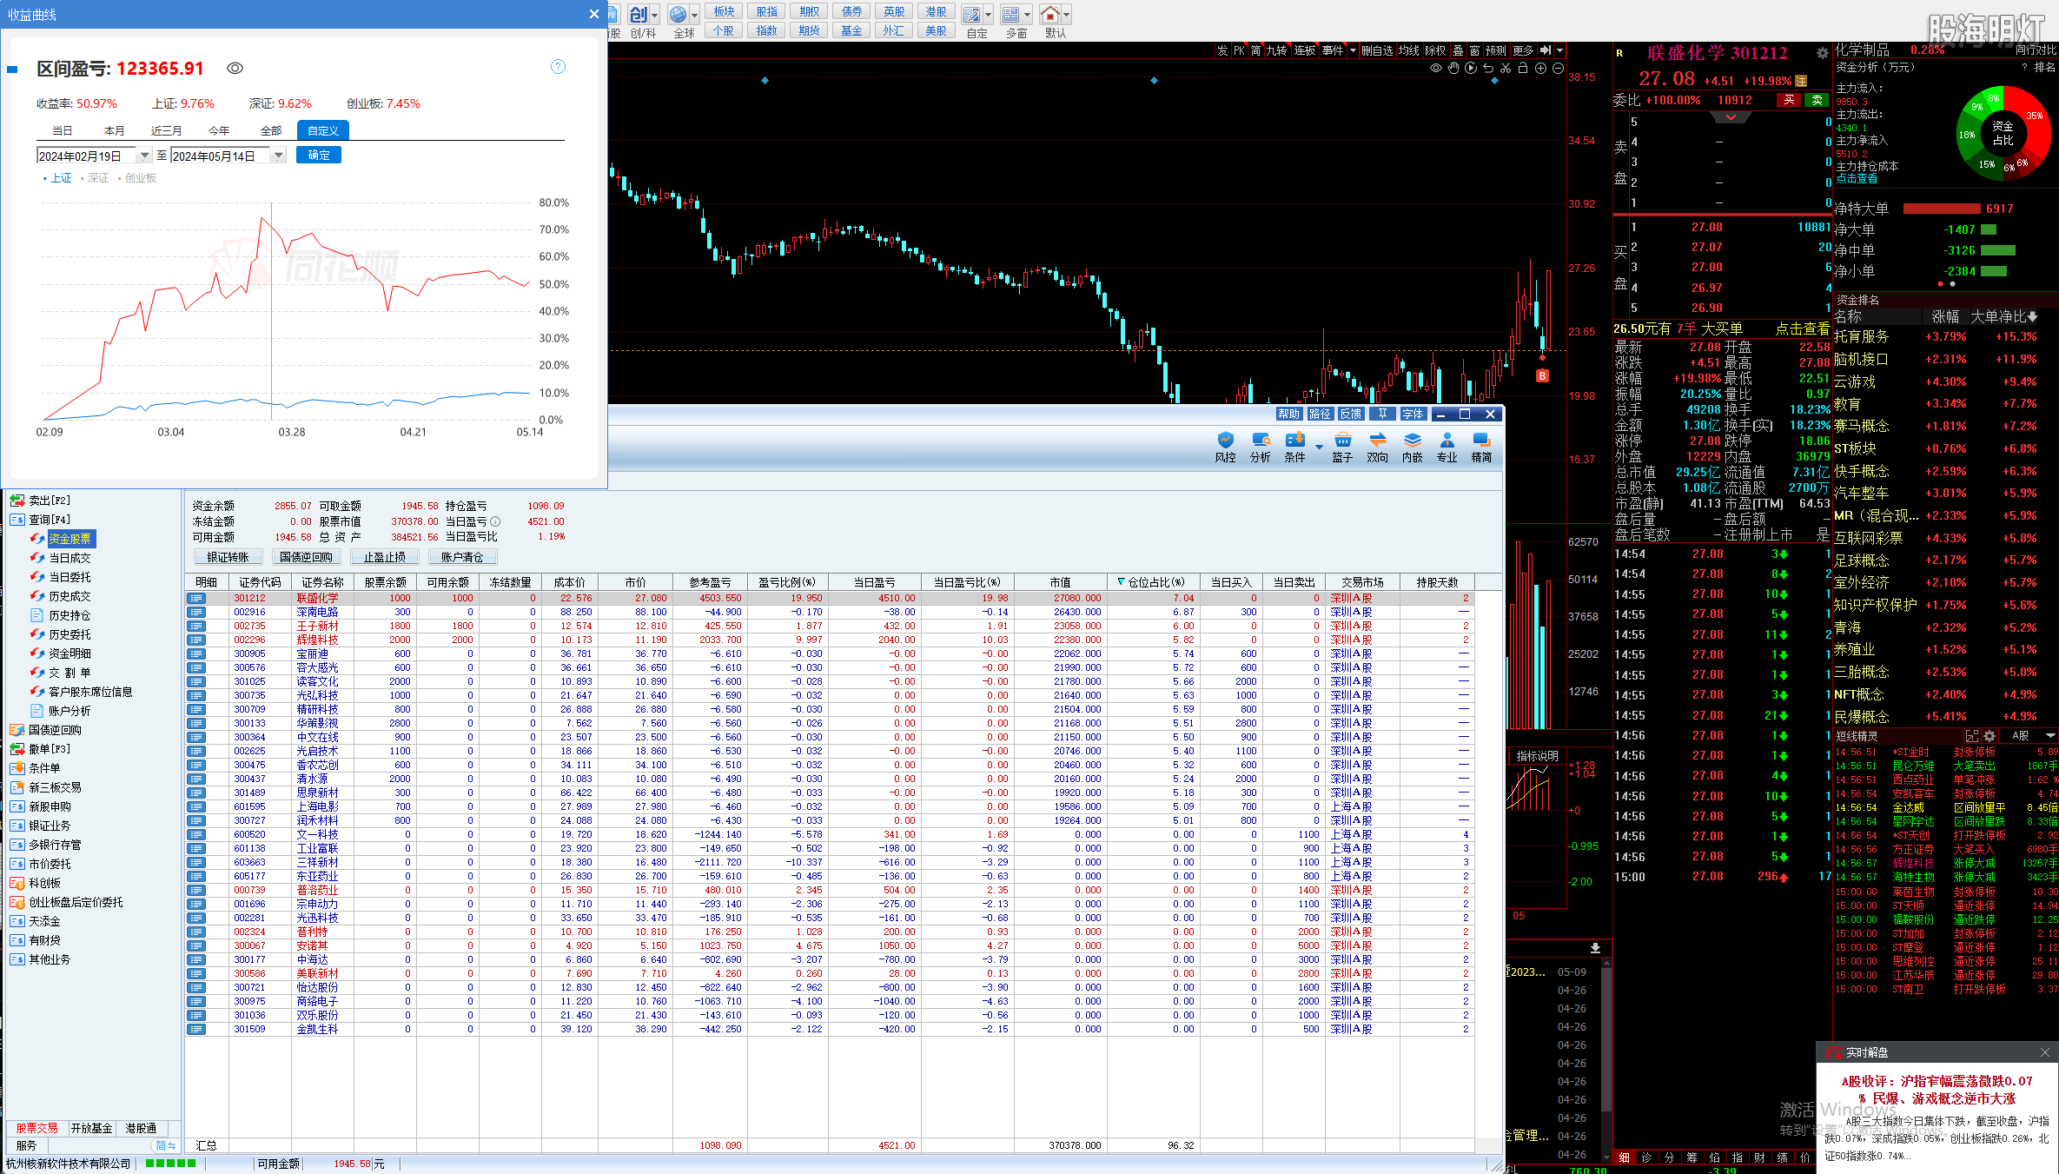Click the chart undo arrow icon
Viewport: 2059px width, 1174px height.
tap(1488, 69)
